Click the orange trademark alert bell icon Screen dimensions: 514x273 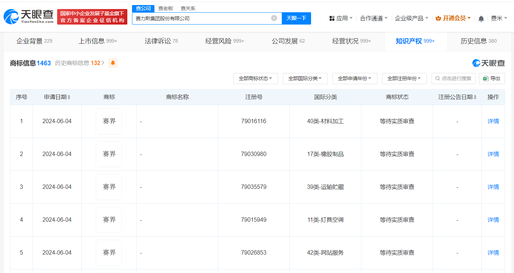(113, 63)
